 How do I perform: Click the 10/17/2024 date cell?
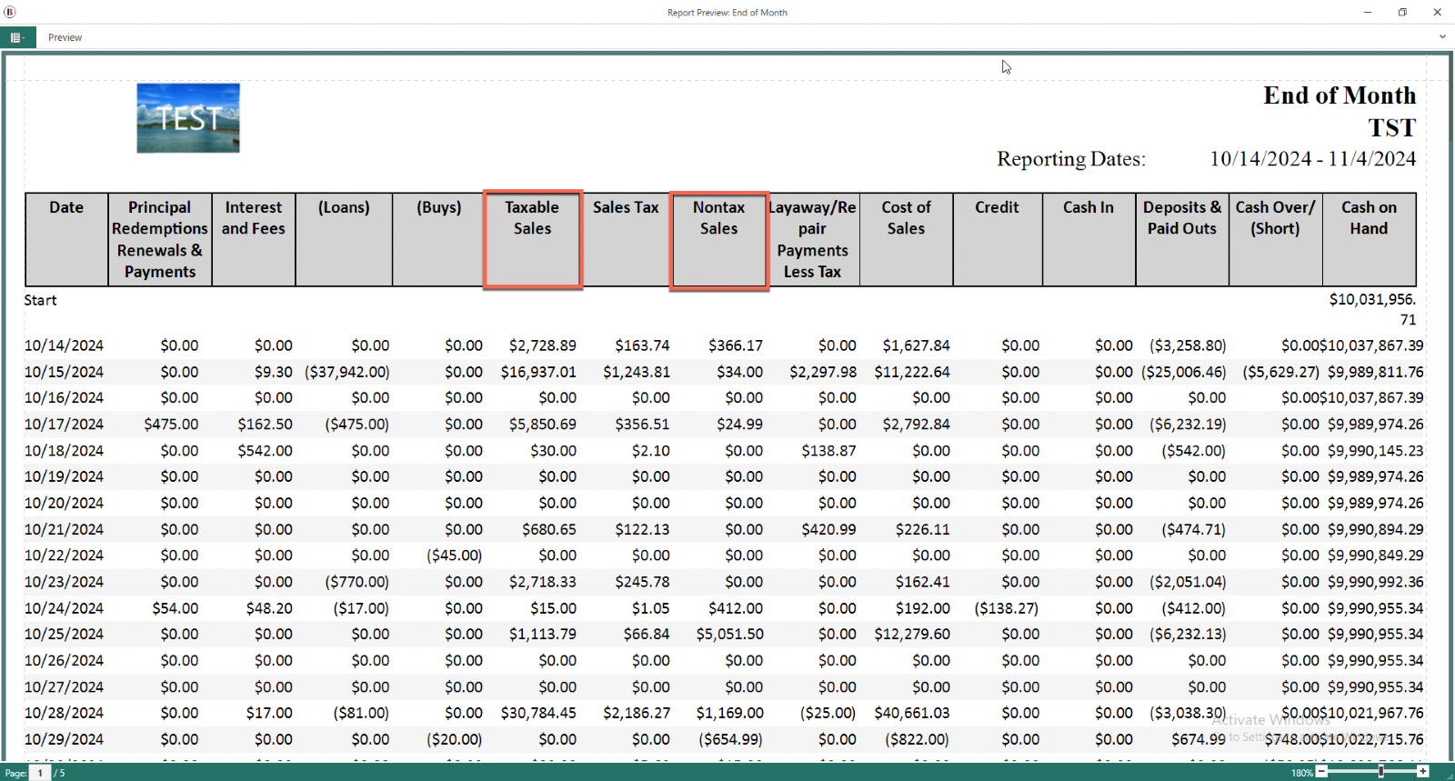pyautogui.click(x=64, y=424)
